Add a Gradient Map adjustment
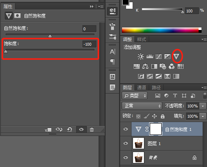 176,76
